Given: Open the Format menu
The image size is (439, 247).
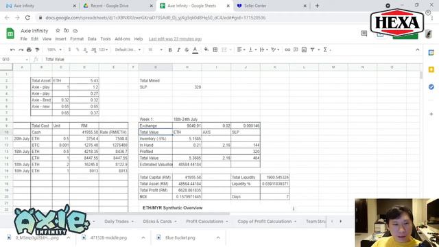Looking at the screenshot, I should [x=77, y=39].
